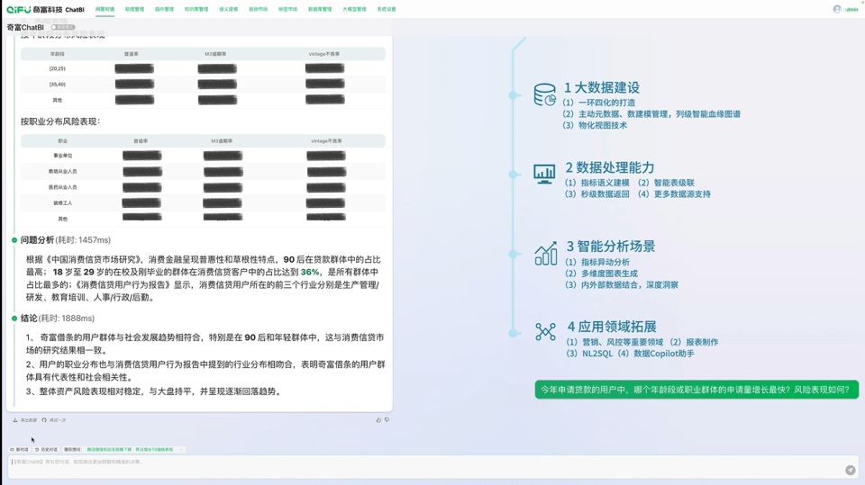Viewport: 865px width, 485px height.
Task: Click the 4 应用领域拓展 heading
Action: point(612,327)
